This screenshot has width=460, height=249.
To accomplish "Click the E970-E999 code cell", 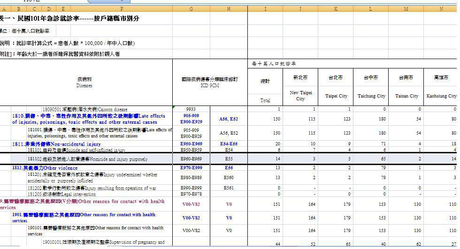I will [191, 168].
